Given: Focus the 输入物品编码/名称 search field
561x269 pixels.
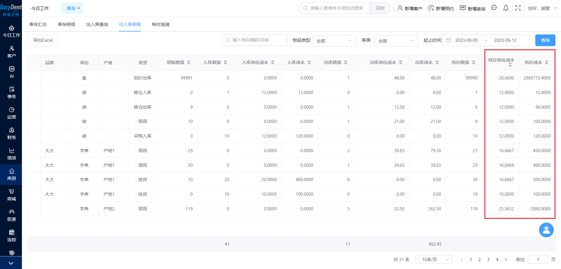Looking at the screenshot, I should tap(254, 40).
